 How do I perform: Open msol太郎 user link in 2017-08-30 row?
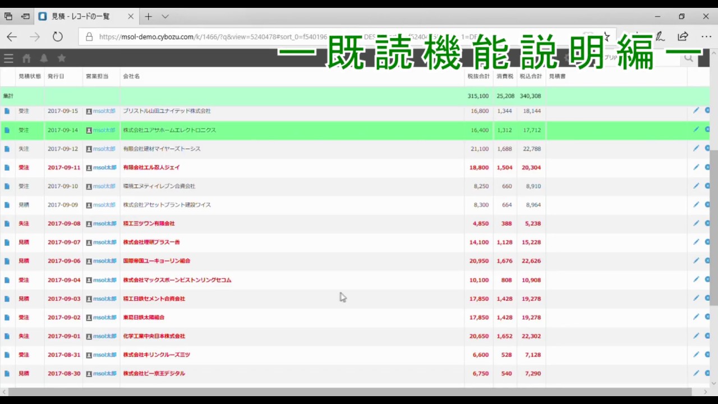[104, 373]
